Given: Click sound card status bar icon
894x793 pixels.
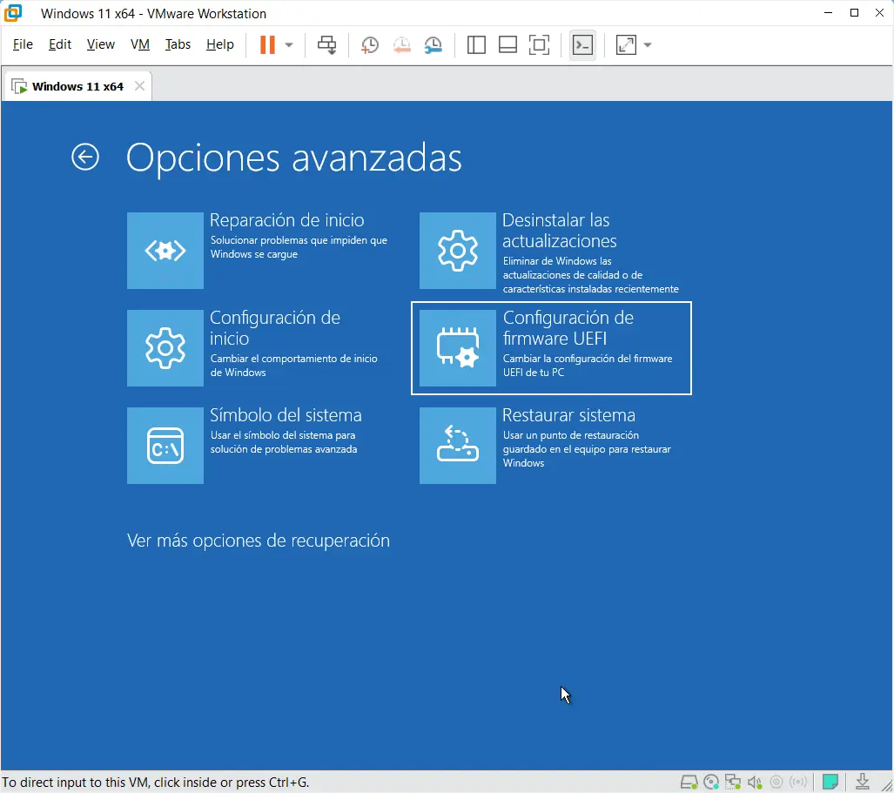Looking at the screenshot, I should pos(755,782).
